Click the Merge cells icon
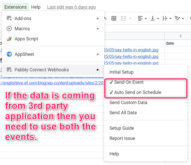This screenshot has width=191, height=165. [x=123, y=19]
